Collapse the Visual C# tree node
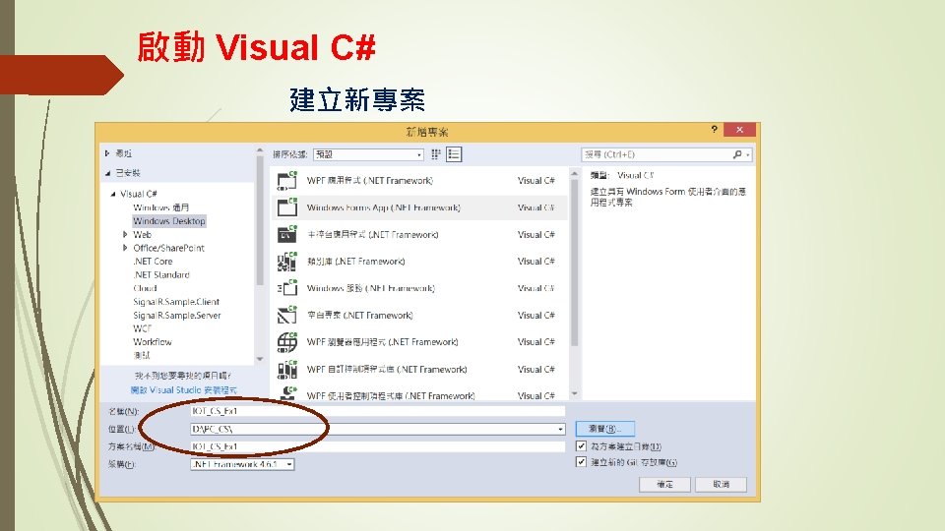 [x=113, y=195]
